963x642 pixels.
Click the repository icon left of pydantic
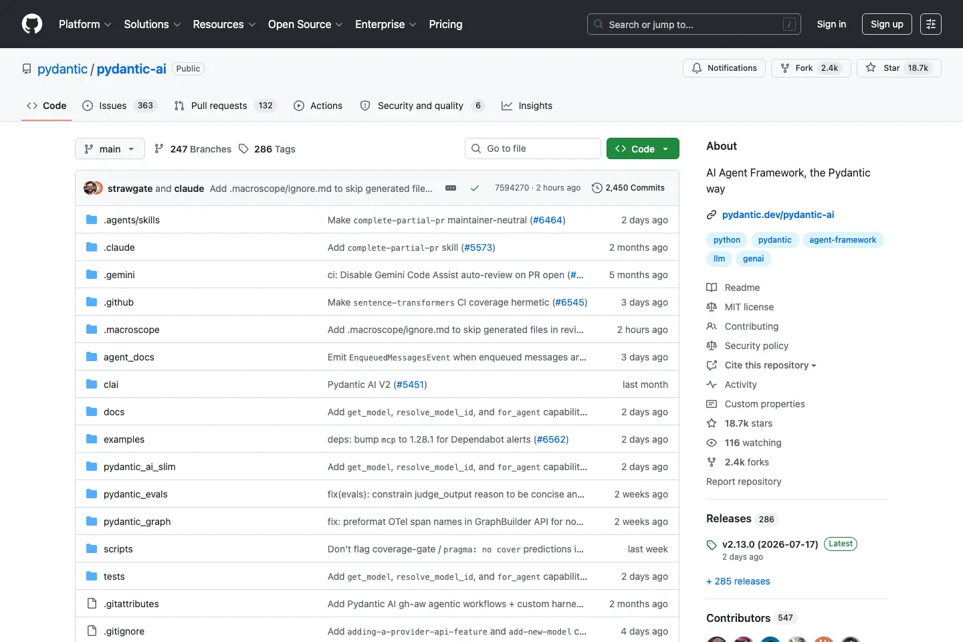(x=27, y=69)
